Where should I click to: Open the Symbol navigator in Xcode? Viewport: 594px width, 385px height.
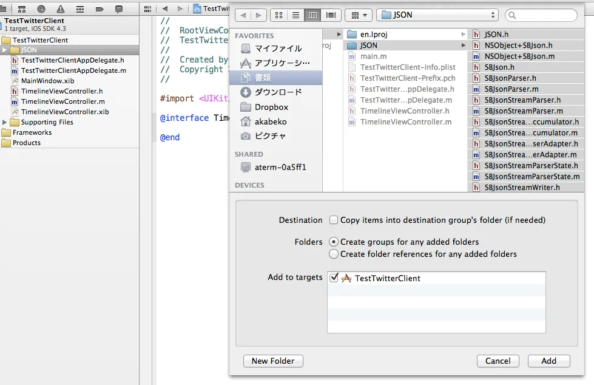22,9
